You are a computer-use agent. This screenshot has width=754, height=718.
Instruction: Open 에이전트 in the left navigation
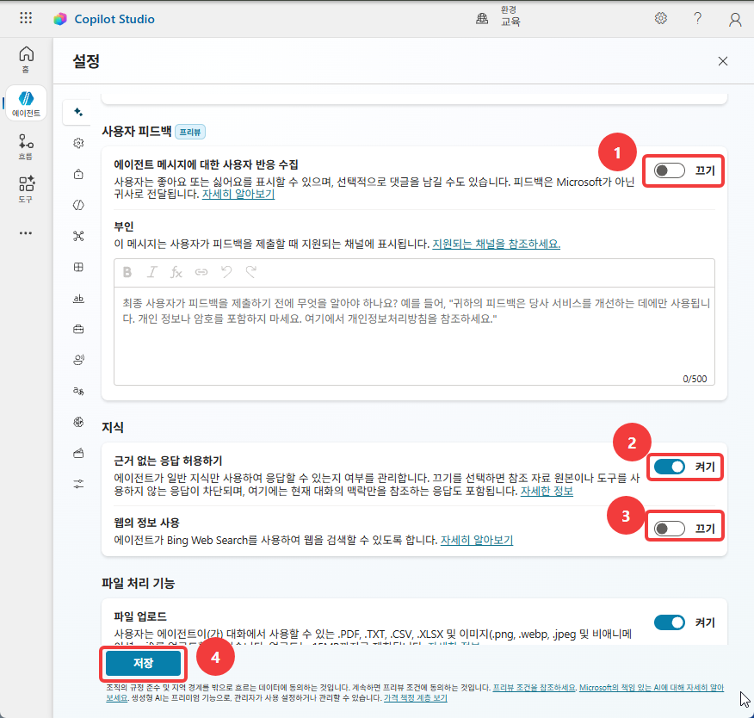tap(26, 103)
